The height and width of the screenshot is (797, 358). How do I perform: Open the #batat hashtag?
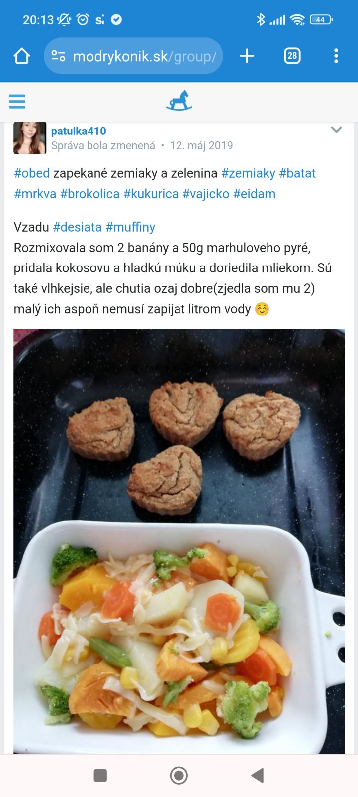click(297, 173)
